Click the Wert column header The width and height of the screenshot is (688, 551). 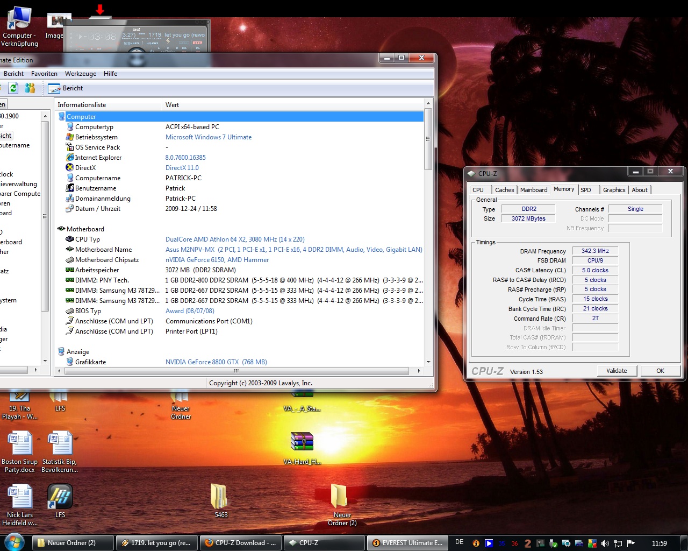[x=293, y=105]
